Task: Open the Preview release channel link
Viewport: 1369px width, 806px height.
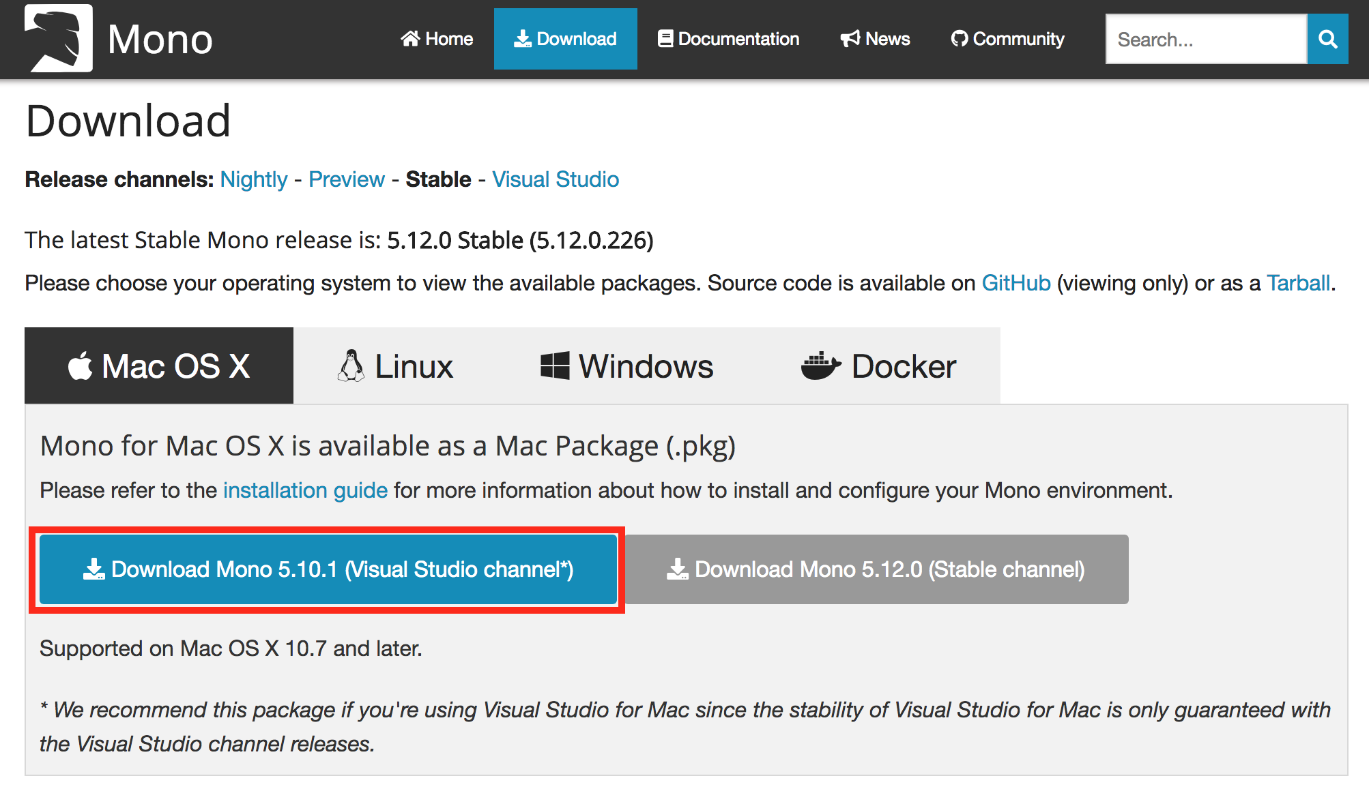Action: pos(347,179)
